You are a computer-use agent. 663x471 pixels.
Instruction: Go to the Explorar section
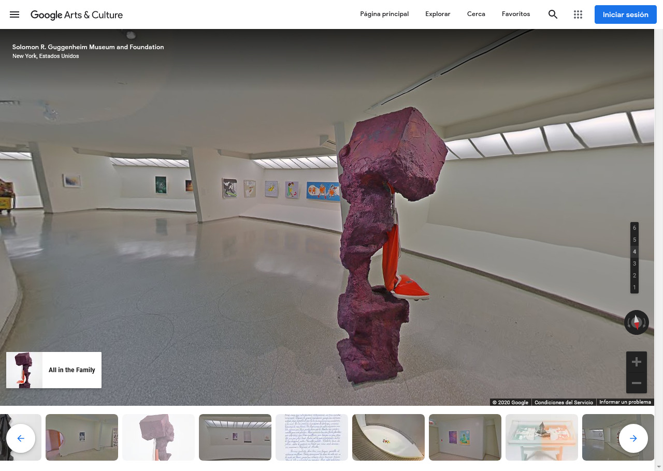tap(438, 14)
